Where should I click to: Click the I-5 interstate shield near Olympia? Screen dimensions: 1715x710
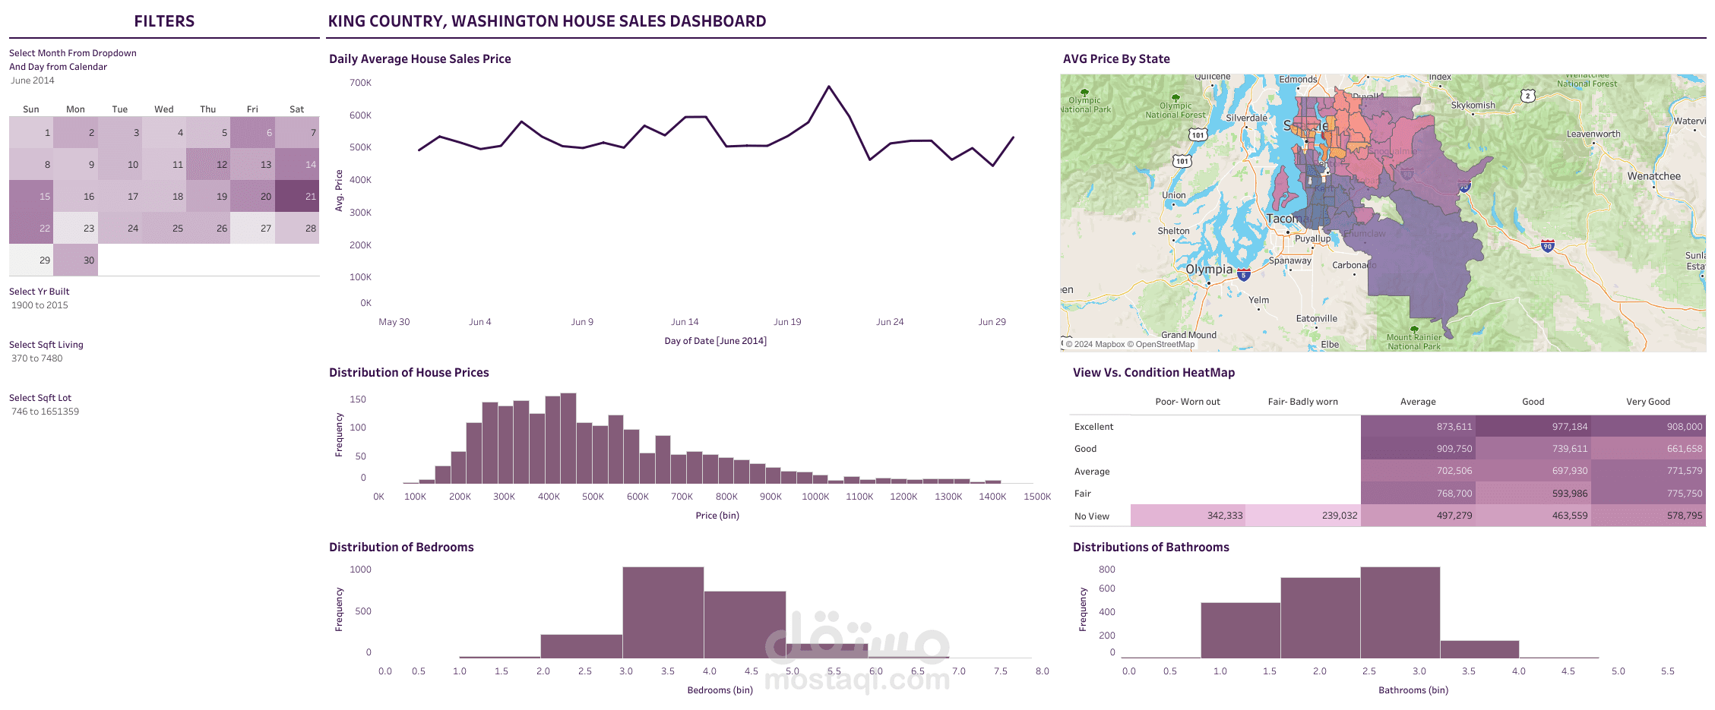(1244, 275)
